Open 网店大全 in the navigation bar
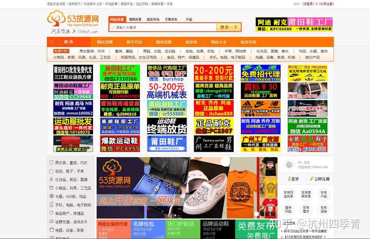The width and height of the screenshot is (370, 239). [x=218, y=42]
